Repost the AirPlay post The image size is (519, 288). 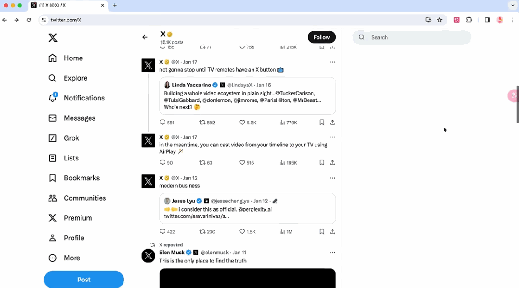pyautogui.click(x=206, y=163)
